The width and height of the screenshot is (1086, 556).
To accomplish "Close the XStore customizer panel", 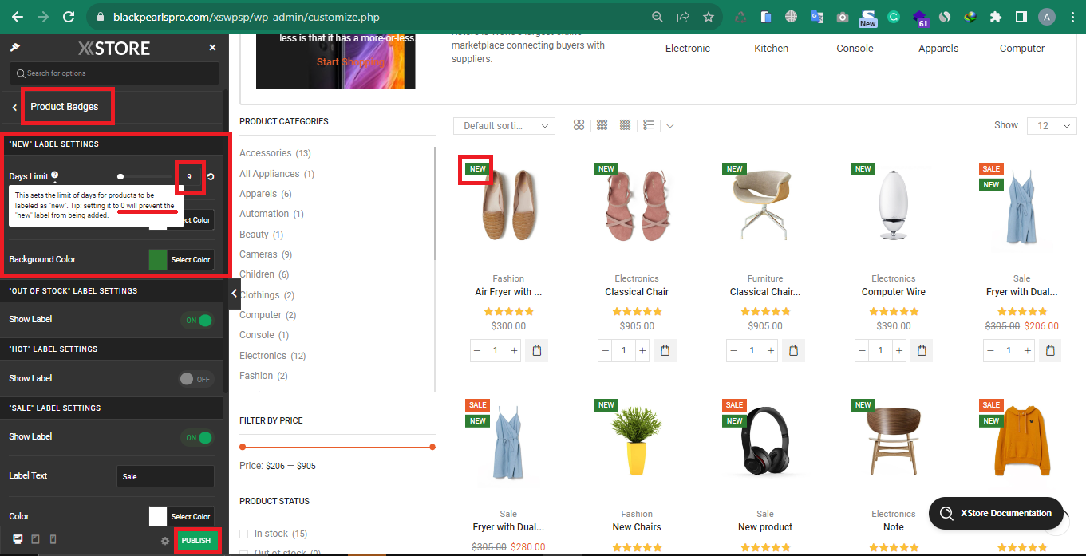I will 212,48.
